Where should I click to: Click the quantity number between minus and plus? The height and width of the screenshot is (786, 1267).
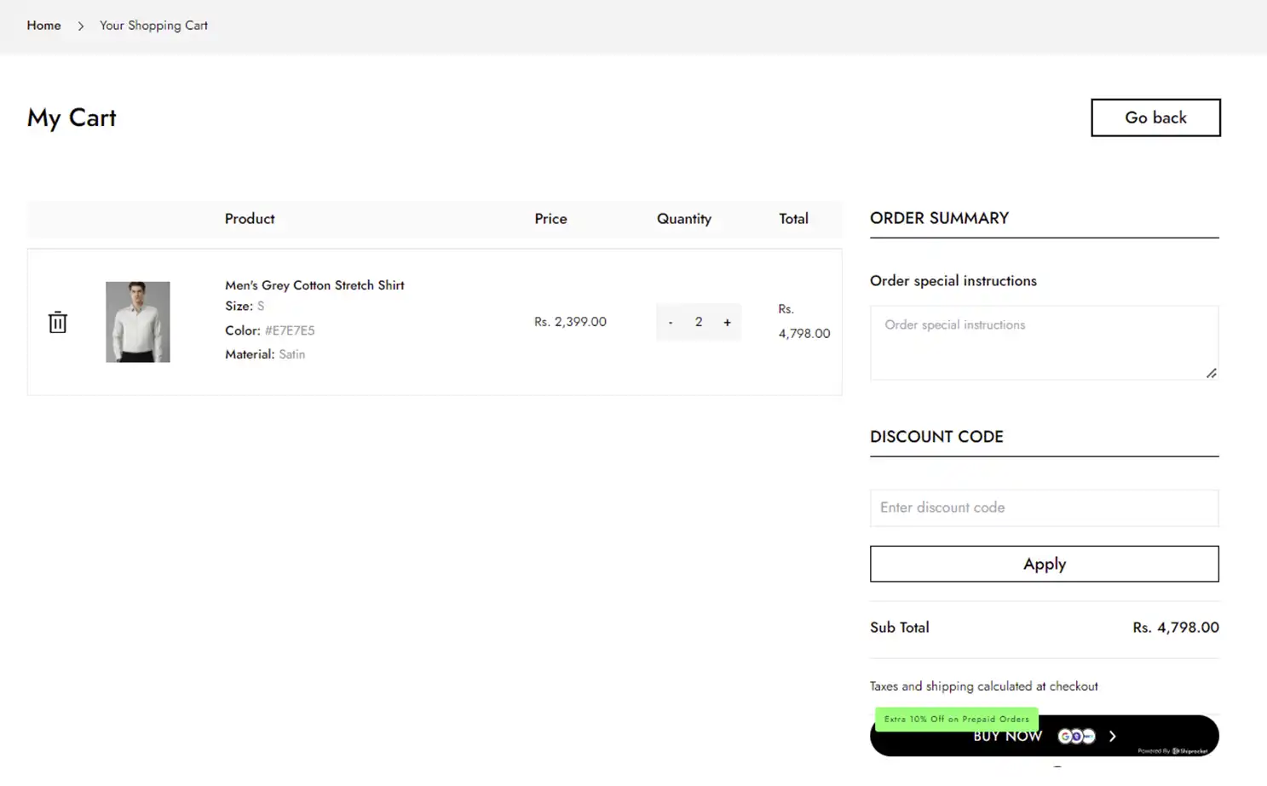[x=699, y=322]
